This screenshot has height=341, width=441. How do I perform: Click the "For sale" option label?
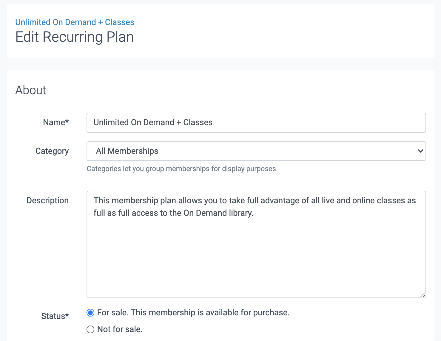[x=193, y=312]
